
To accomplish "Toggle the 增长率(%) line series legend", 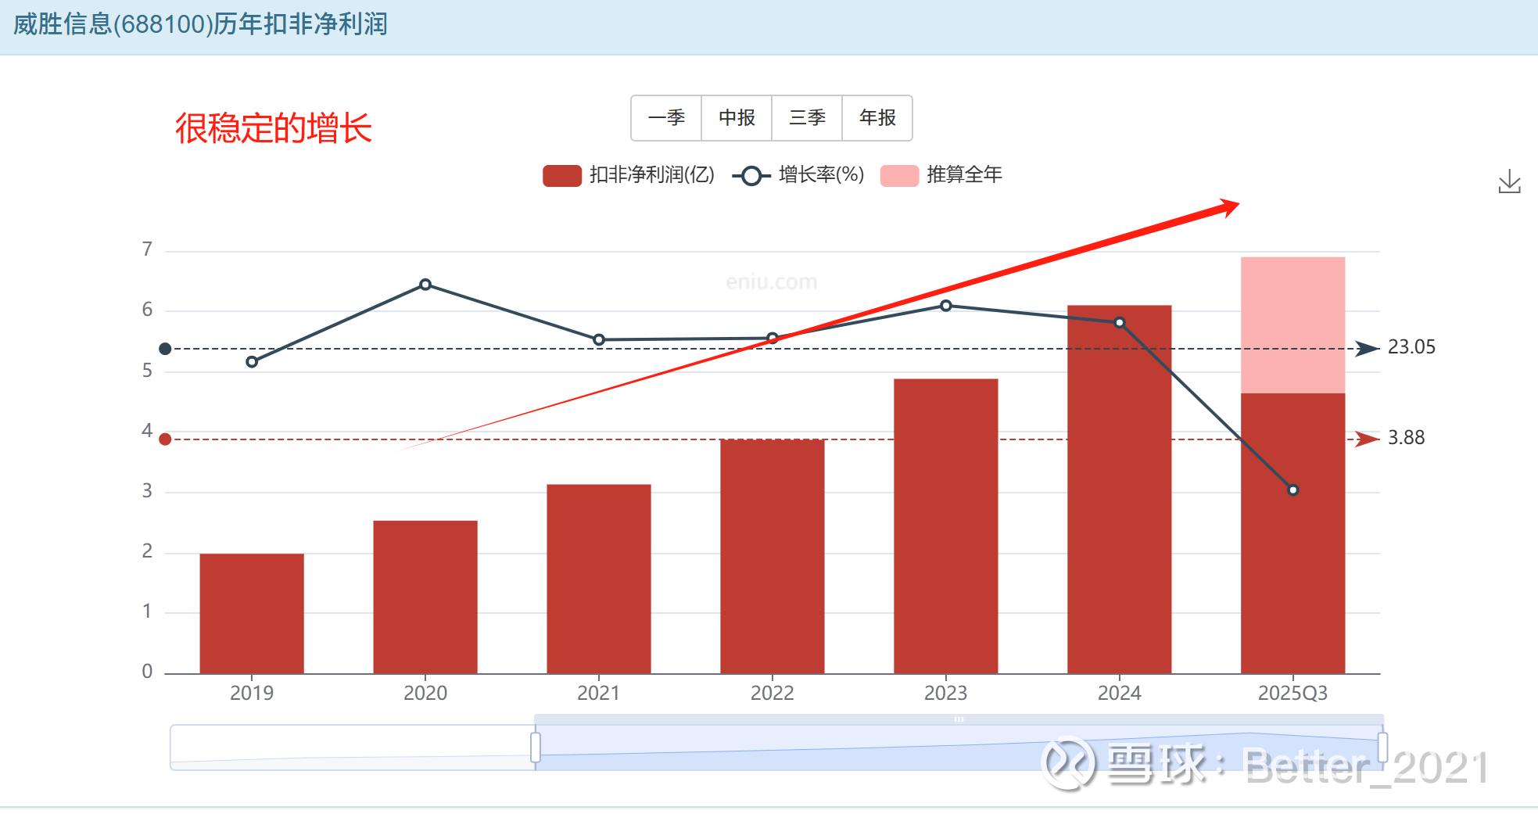I will [798, 175].
